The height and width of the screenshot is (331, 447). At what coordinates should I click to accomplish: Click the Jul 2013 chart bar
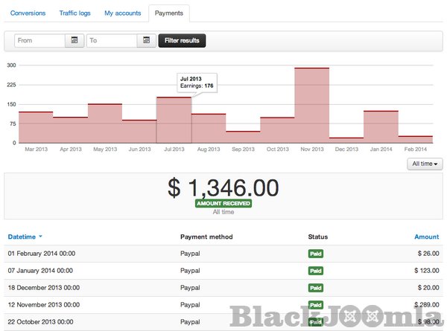point(174,120)
